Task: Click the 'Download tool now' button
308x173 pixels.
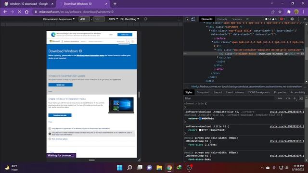Action: [x=60, y=115]
